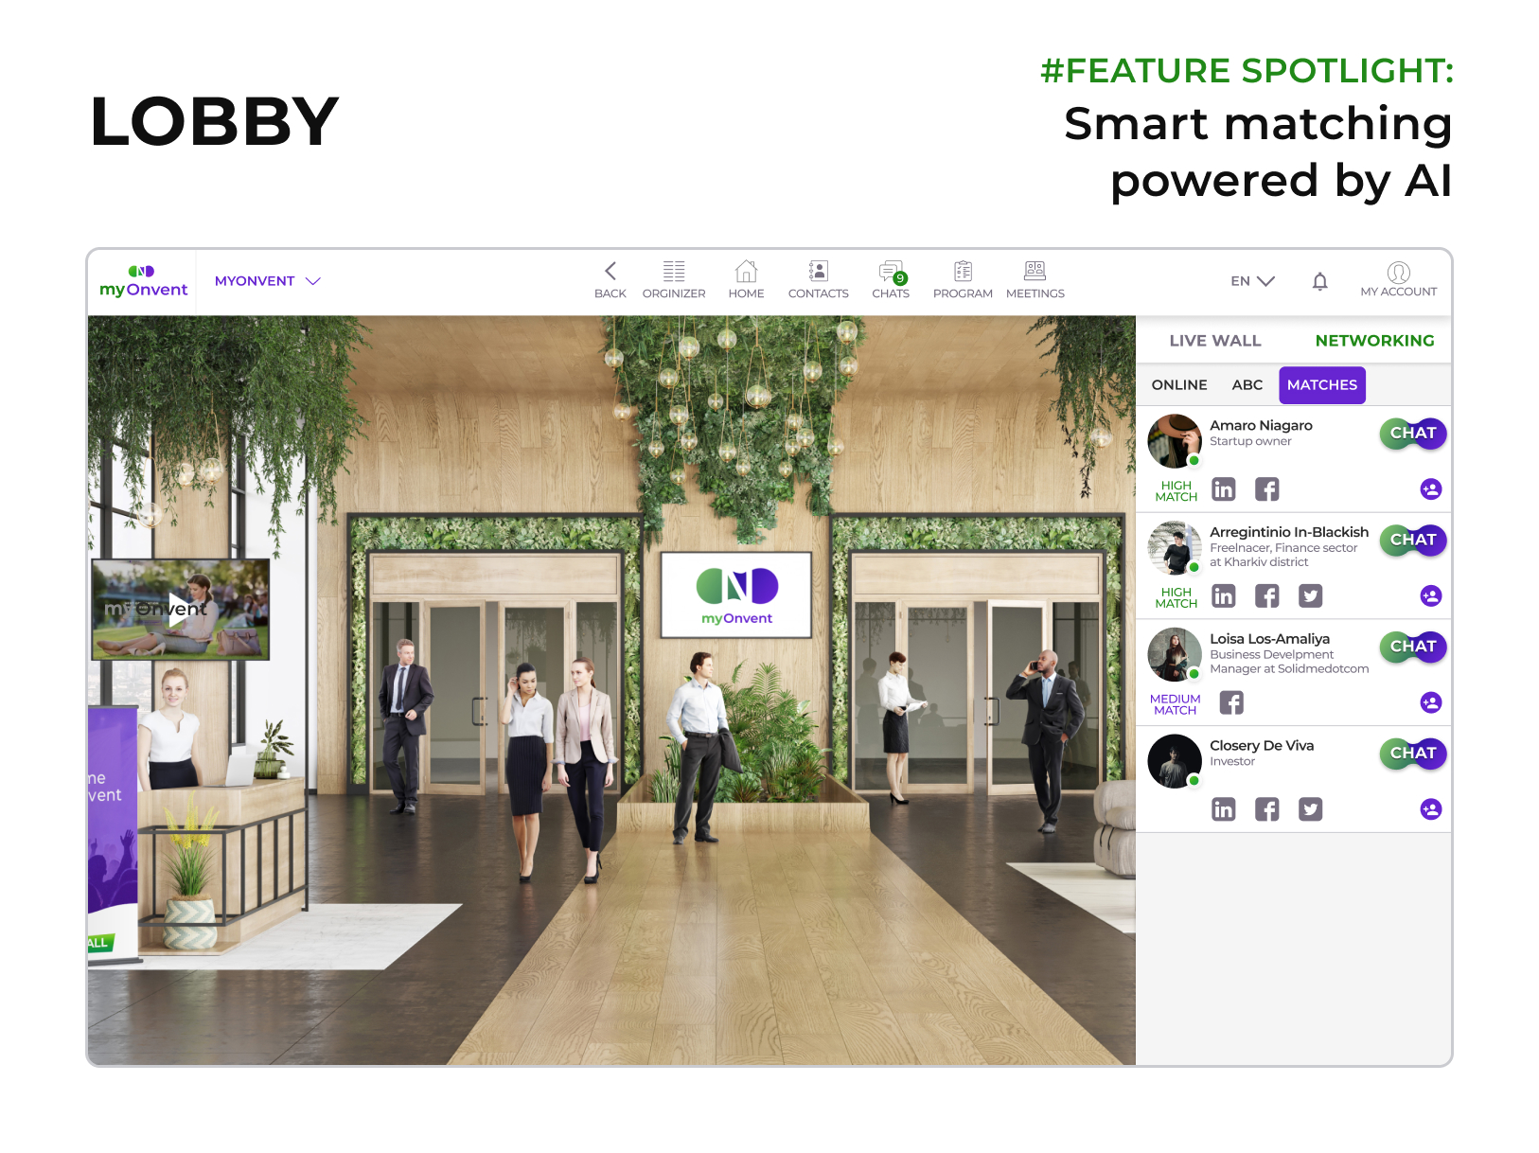This screenshot has height=1153, width=1539.
Task: Open Chats with notification badge
Action: (x=891, y=280)
